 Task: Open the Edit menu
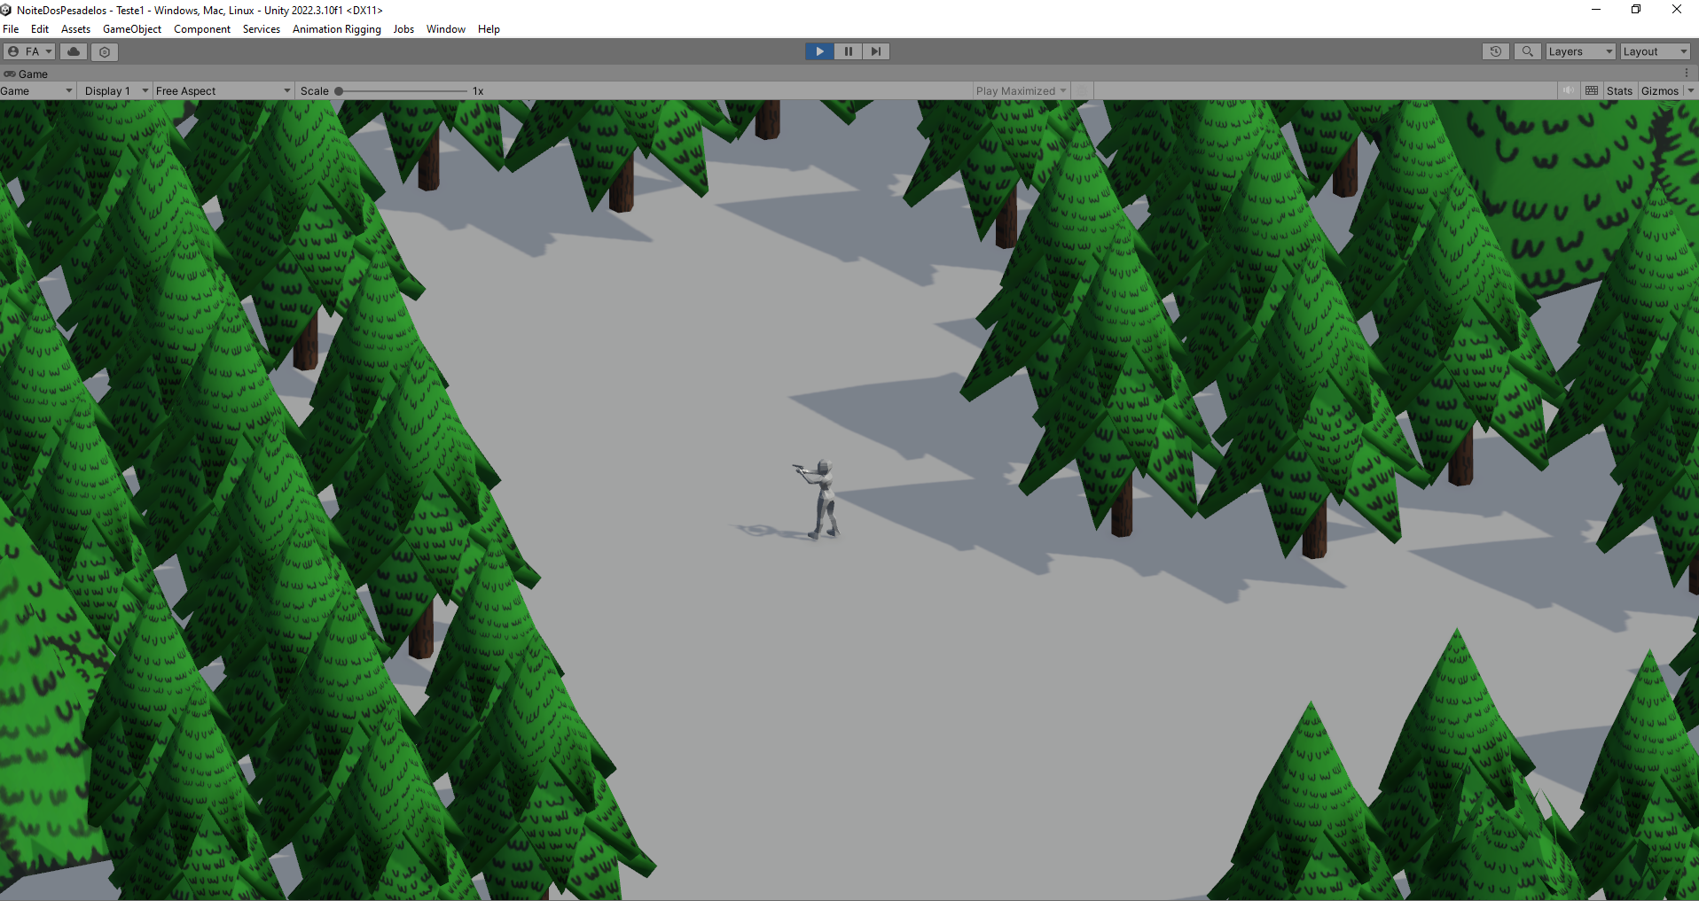(x=40, y=29)
